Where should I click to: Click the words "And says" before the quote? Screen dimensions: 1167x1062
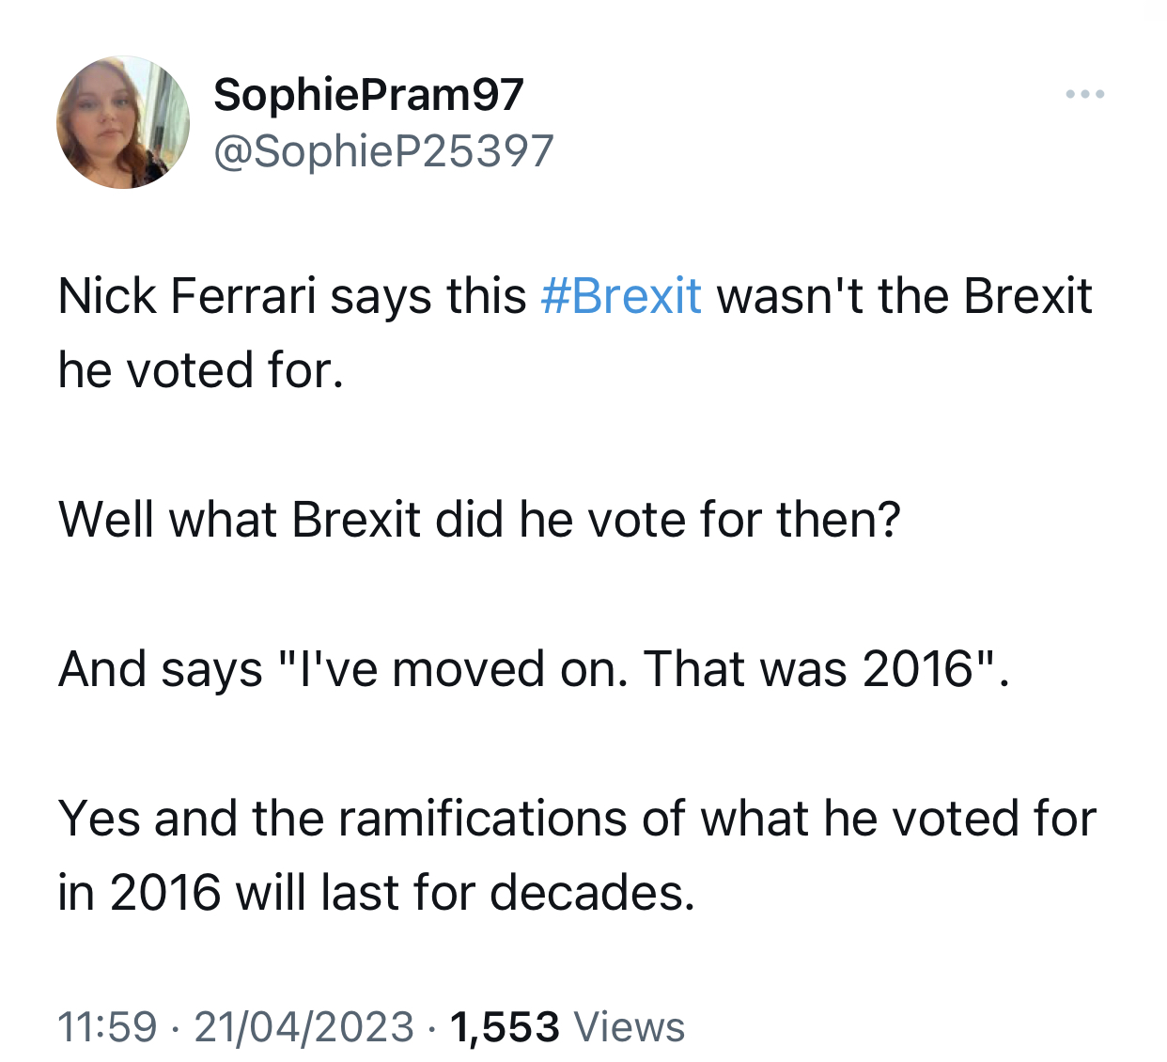coord(160,669)
